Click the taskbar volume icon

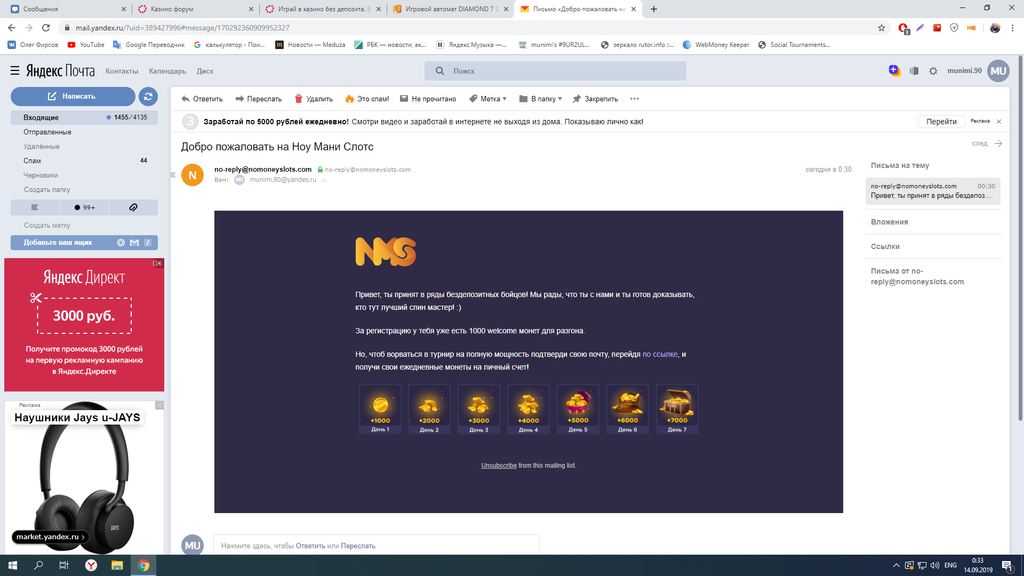(x=935, y=565)
